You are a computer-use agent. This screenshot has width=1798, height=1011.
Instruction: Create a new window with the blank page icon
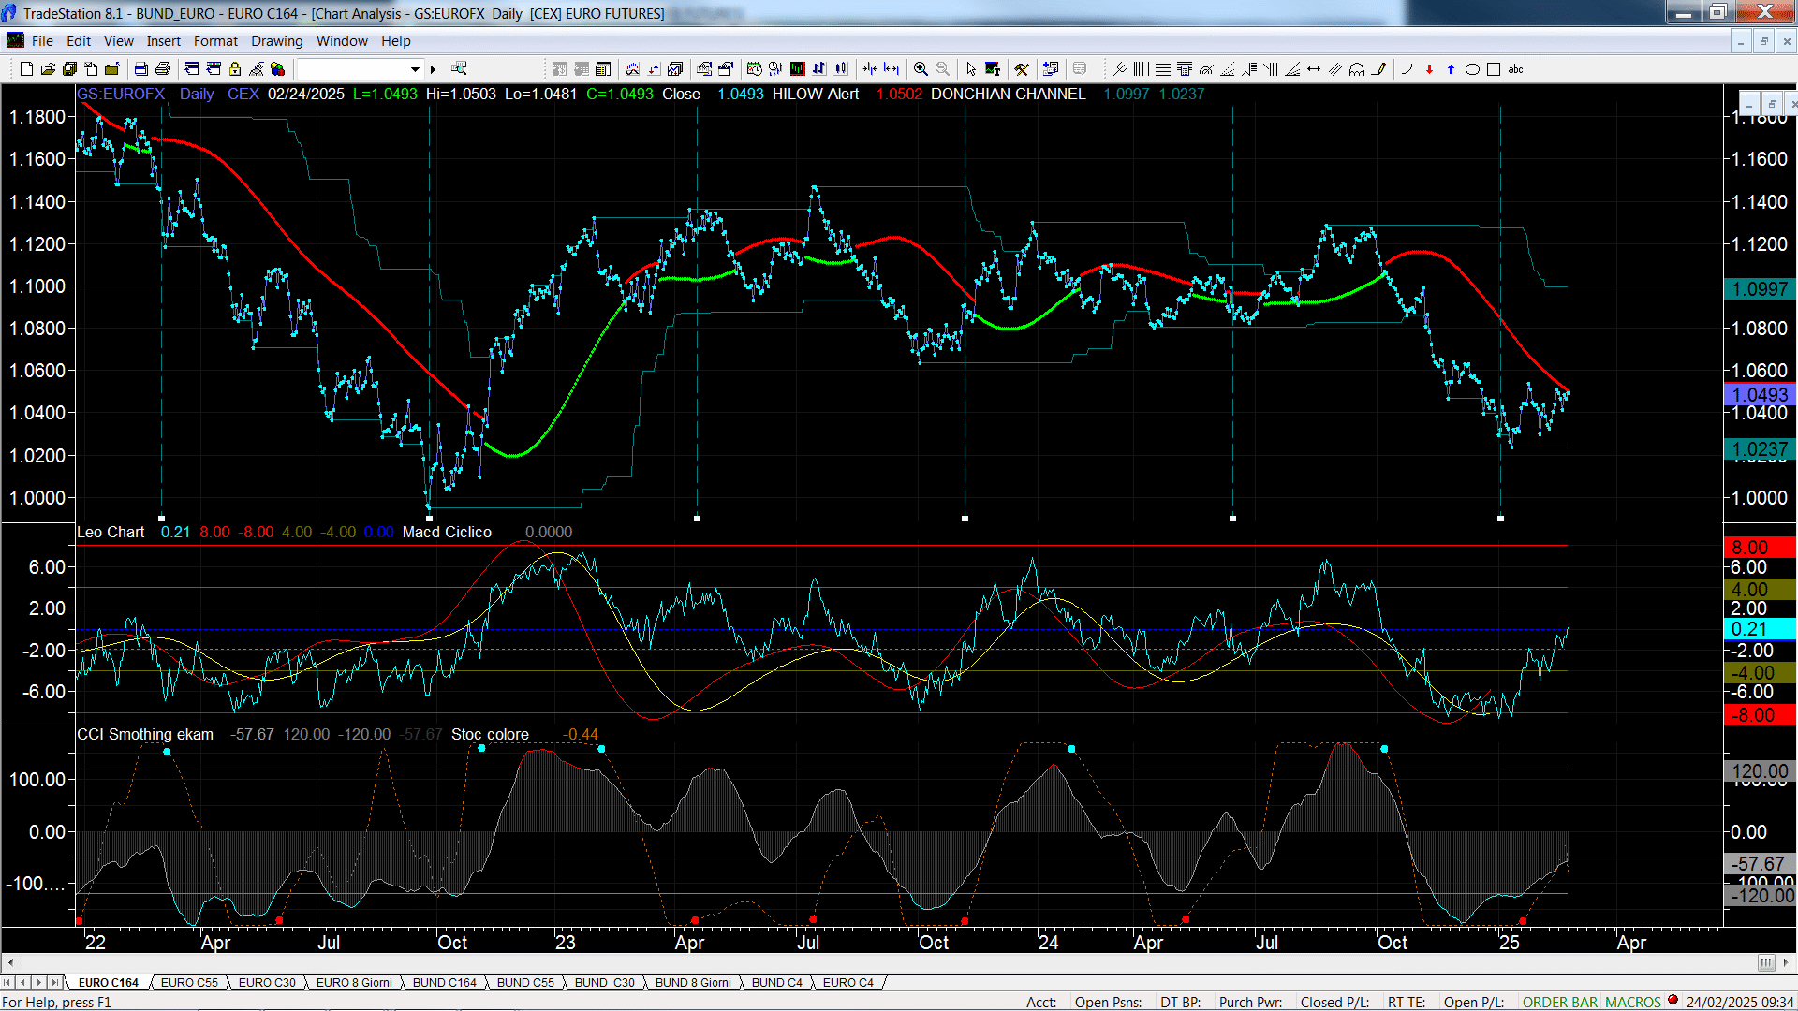(x=26, y=69)
